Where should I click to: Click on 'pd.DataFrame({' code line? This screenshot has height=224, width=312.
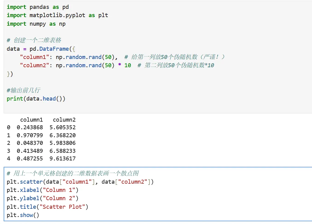click(x=41, y=49)
